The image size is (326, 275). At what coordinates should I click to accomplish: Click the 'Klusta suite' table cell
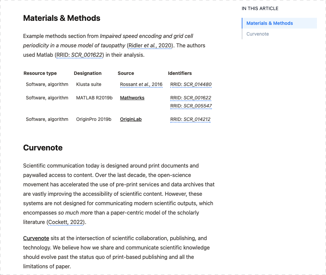(x=89, y=84)
